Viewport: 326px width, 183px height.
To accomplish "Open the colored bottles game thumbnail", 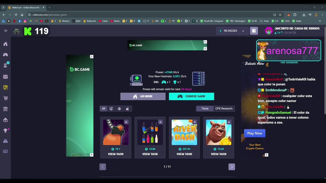I will tap(150, 132).
